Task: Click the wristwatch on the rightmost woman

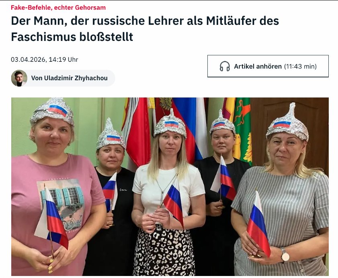Action: pyautogui.click(x=285, y=255)
